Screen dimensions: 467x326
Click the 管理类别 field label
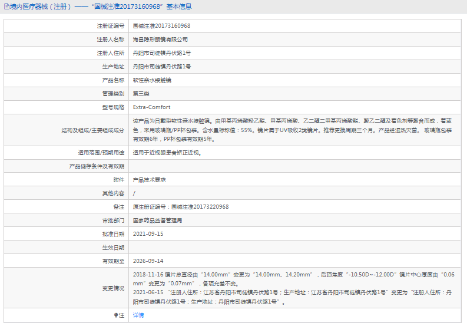[113, 94]
